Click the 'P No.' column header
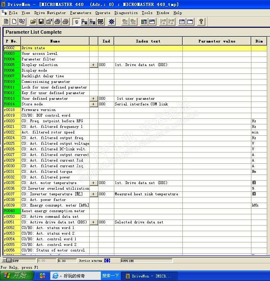Image resolution: width=270 pixels, height=281 pixels. [x=12, y=41]
